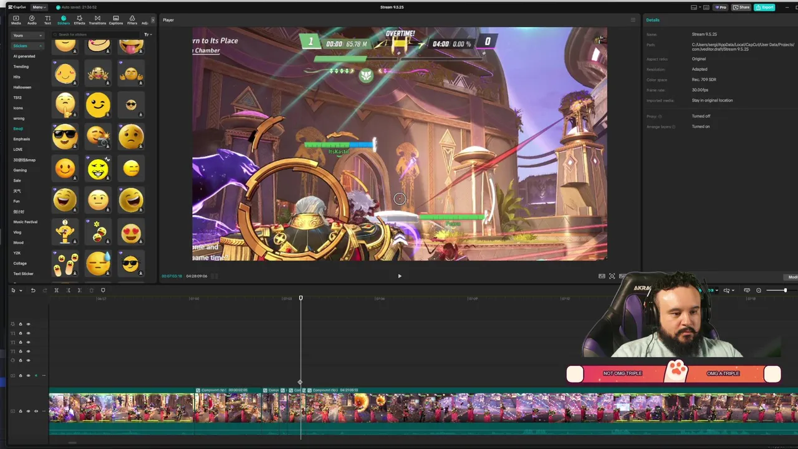Image resolution: width=798 pixels, height=449 pixels.
Task: Click the Details panel heading
Action: (653, 20)
